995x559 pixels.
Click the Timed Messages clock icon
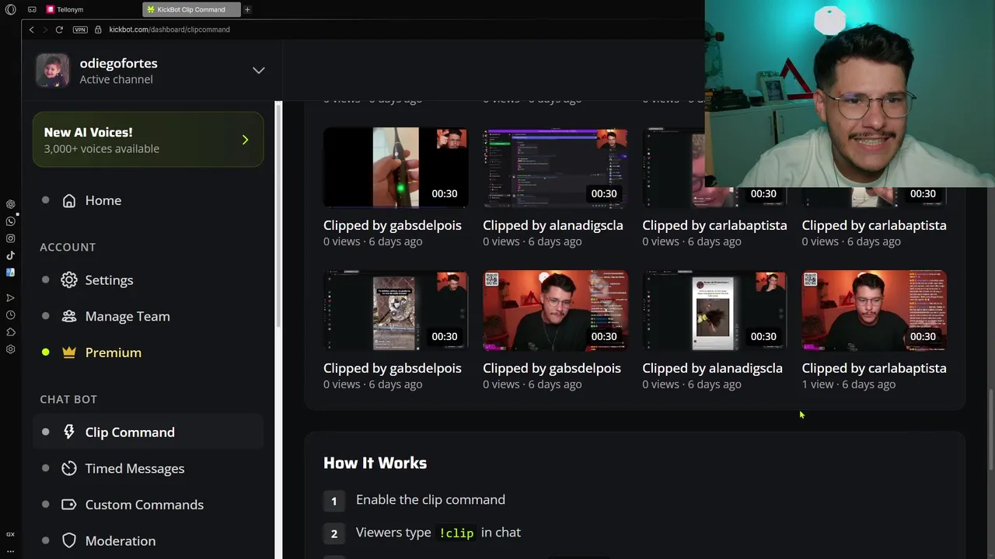(x=69, y=468)
